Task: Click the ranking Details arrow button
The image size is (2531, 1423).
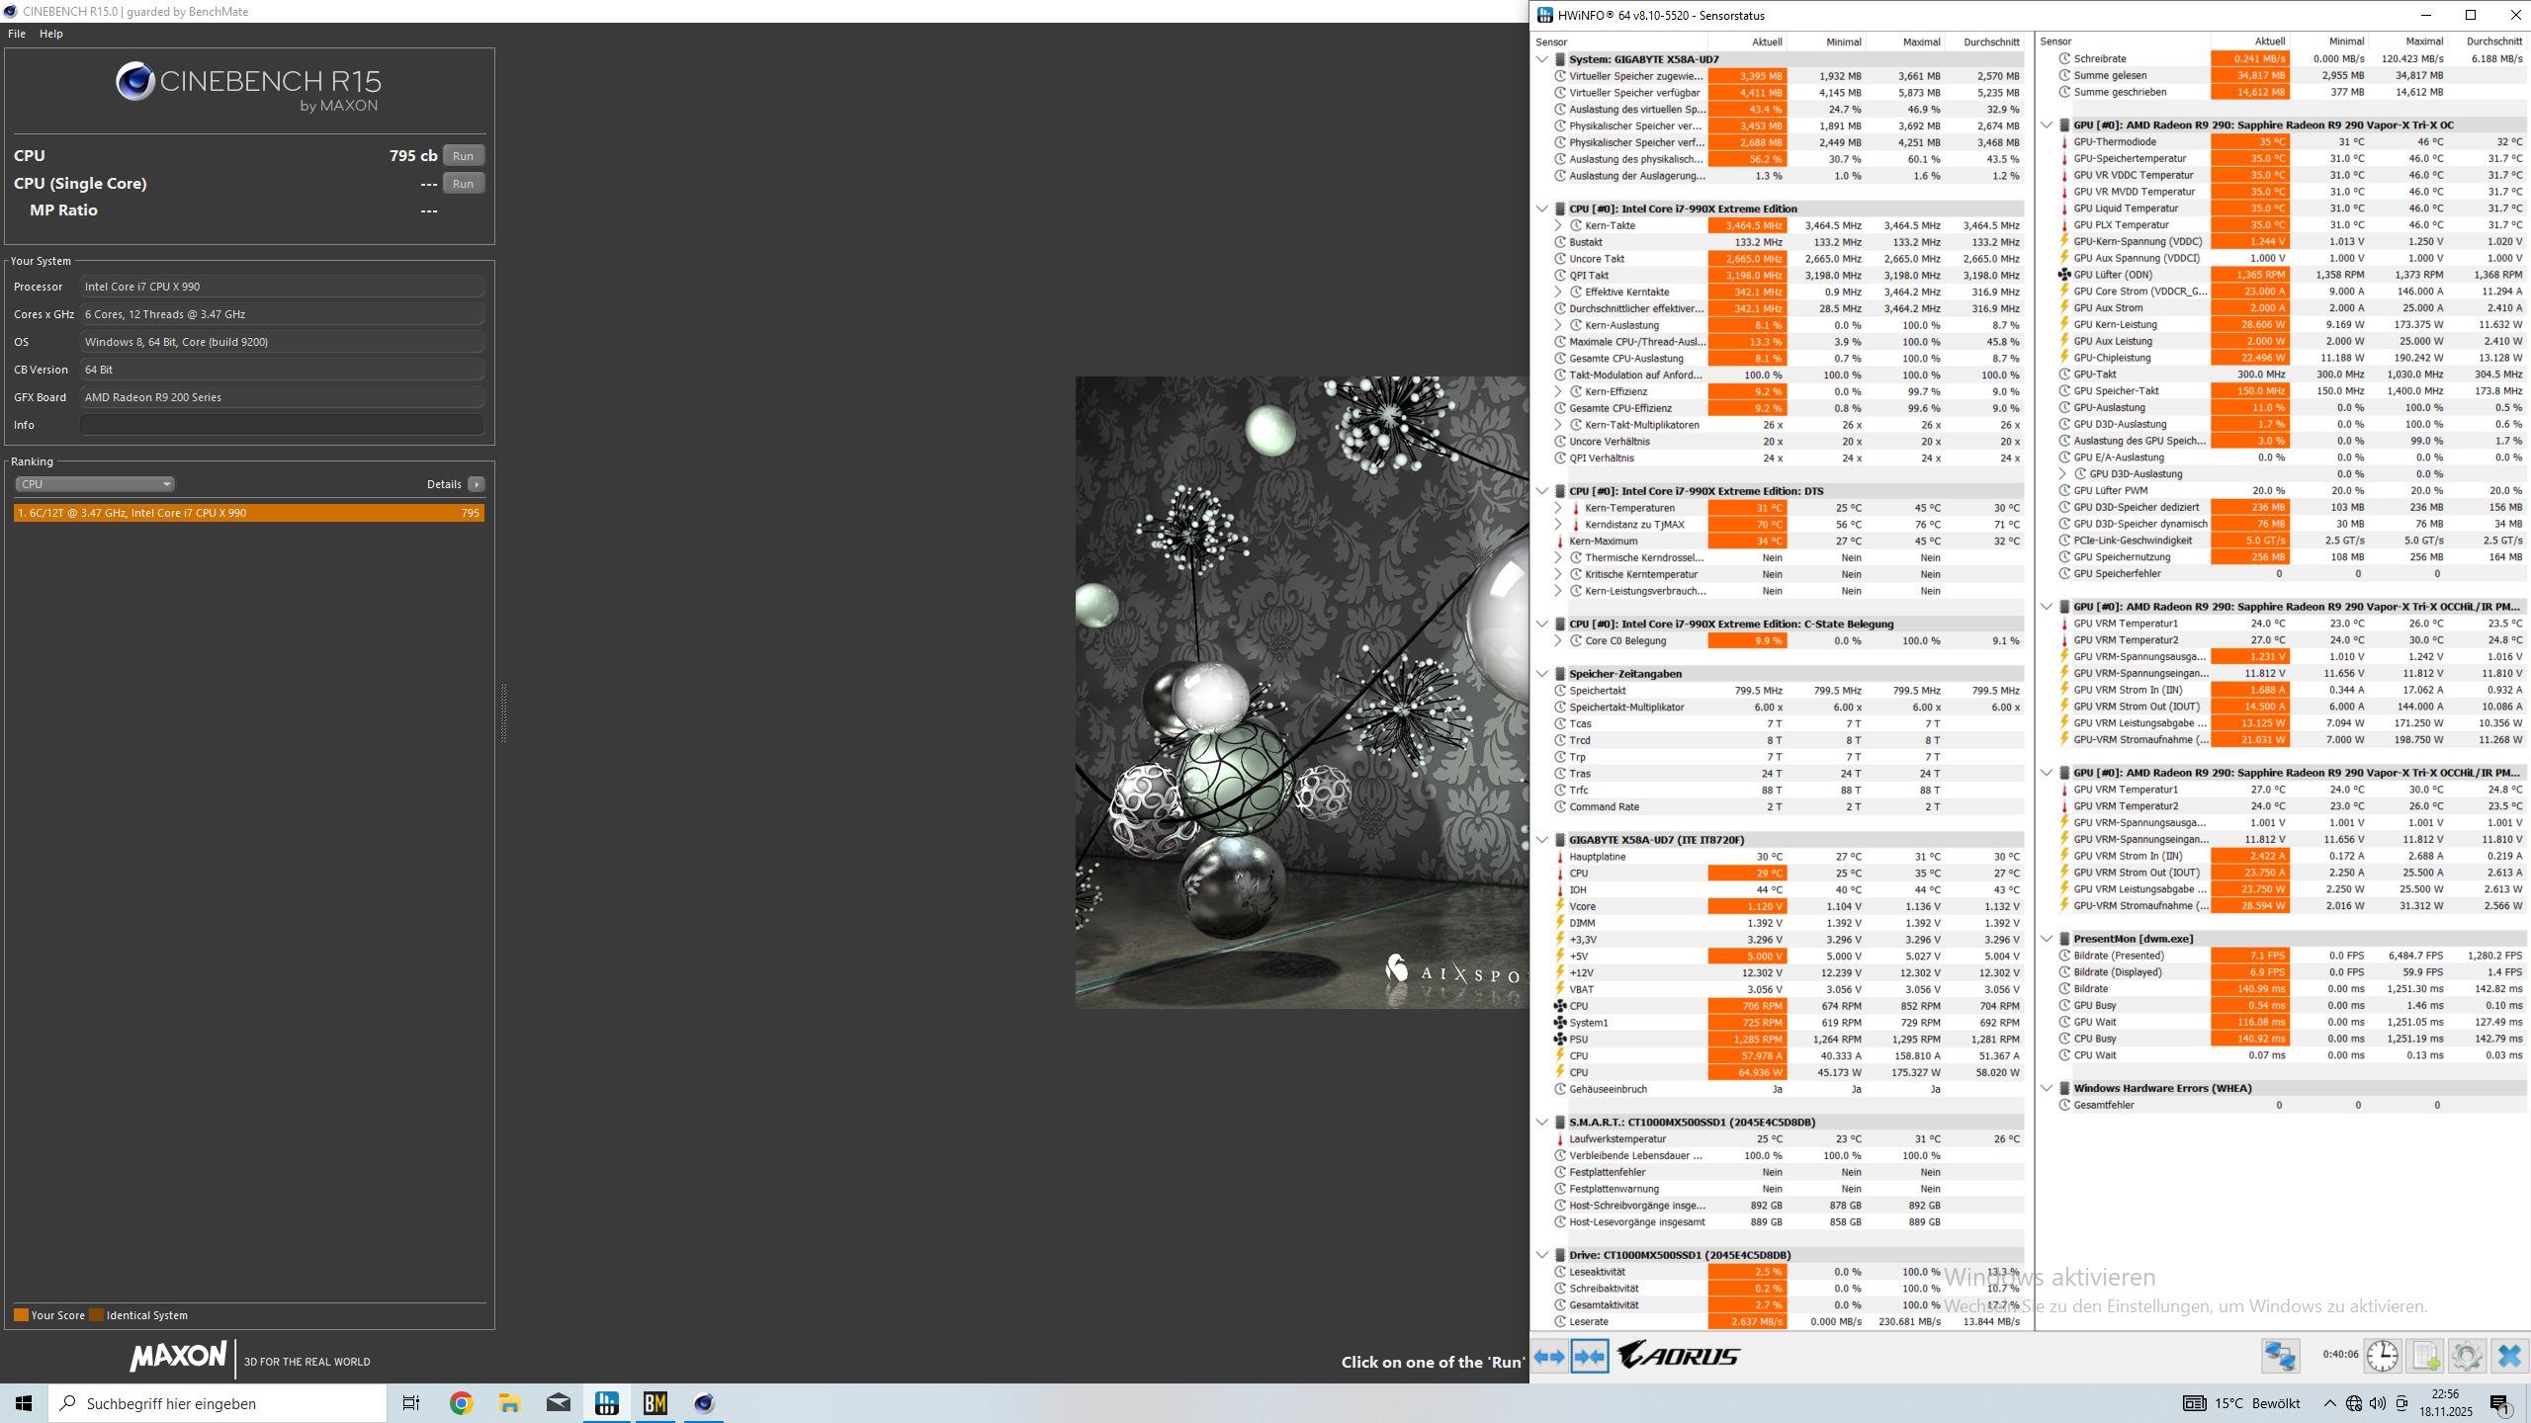Action: 476,484
